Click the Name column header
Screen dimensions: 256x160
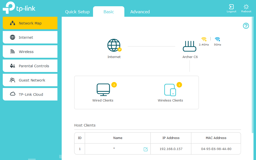click(x=118, y=138)
